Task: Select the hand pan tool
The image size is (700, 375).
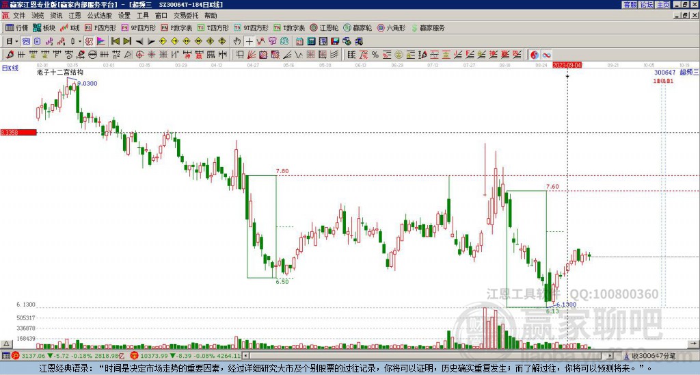Action: click(237, 41)
